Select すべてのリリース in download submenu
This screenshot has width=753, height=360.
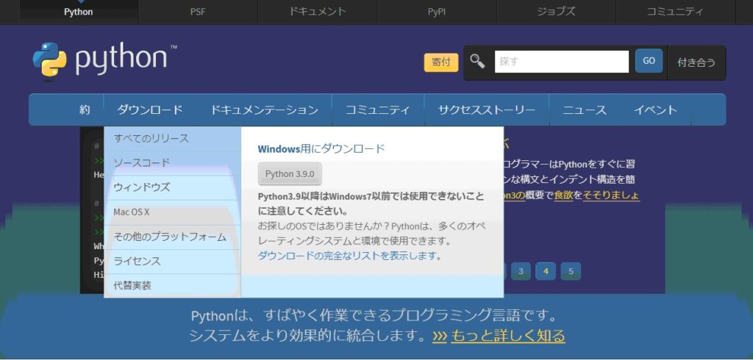pos(172,139)
